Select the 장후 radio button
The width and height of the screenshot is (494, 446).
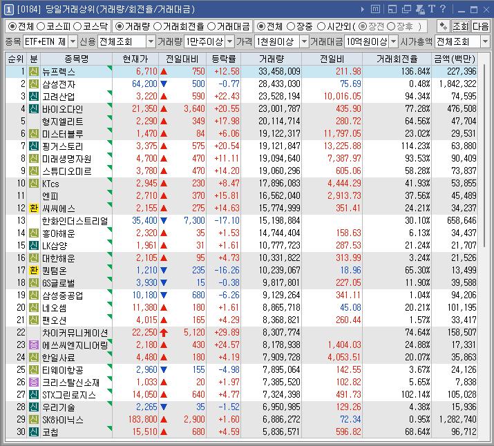(x=391, y=26)
